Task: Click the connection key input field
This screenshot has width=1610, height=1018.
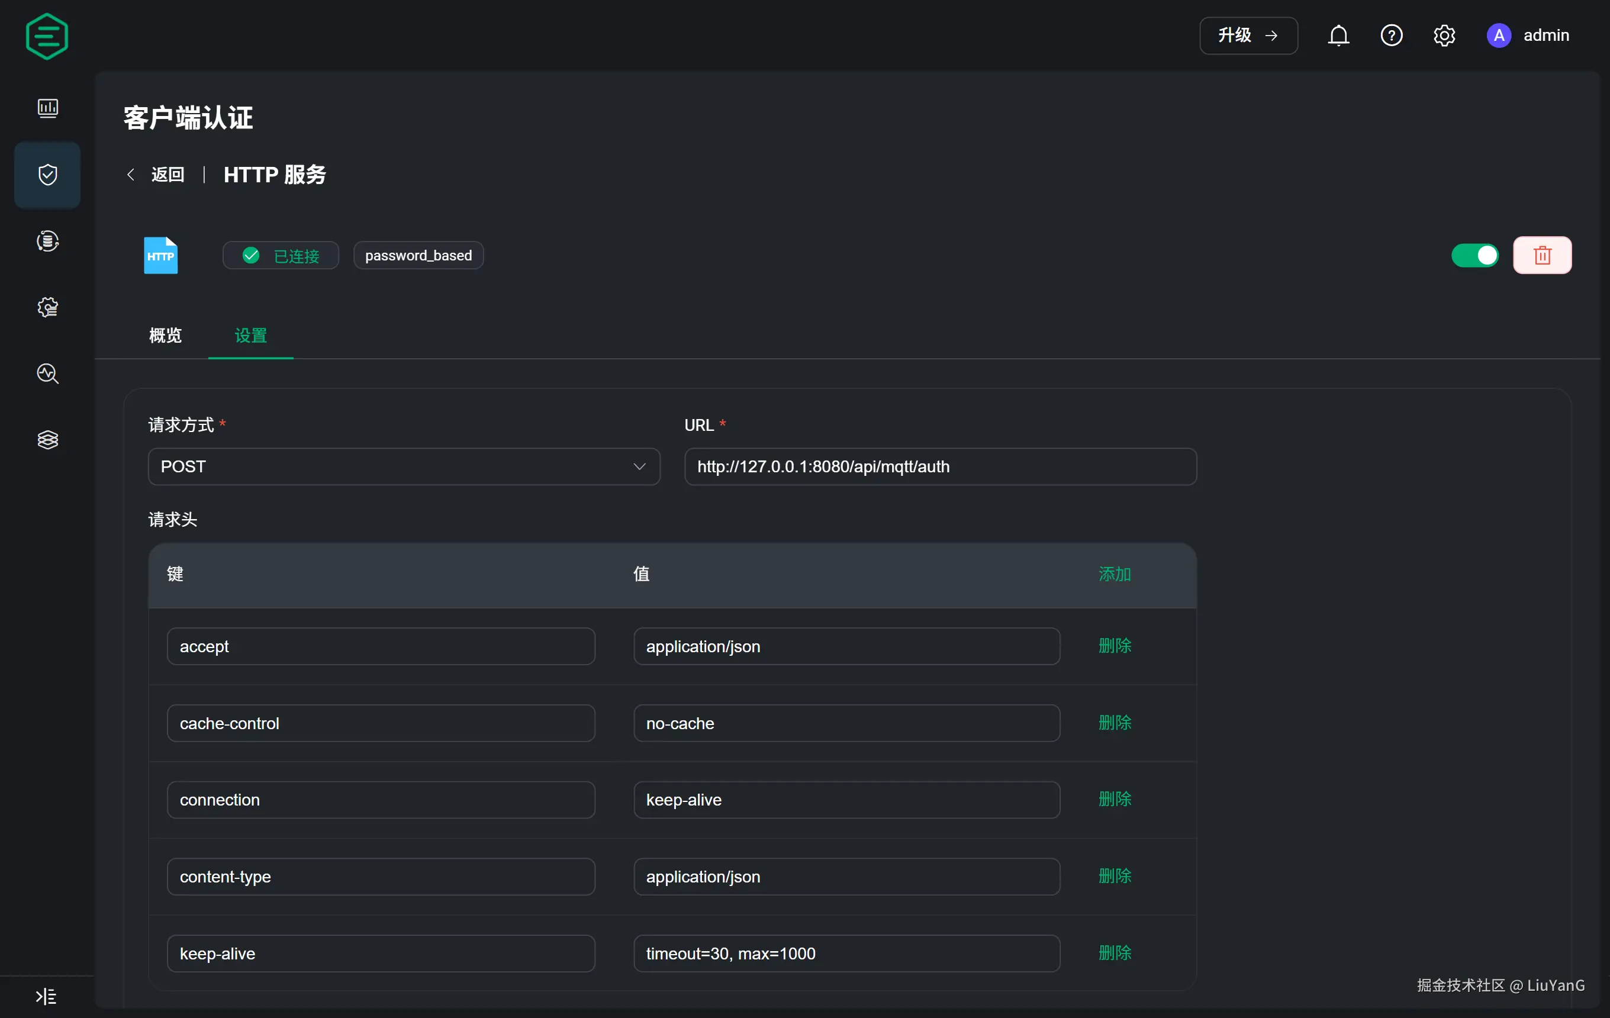Action: click(x=381, y=800)
